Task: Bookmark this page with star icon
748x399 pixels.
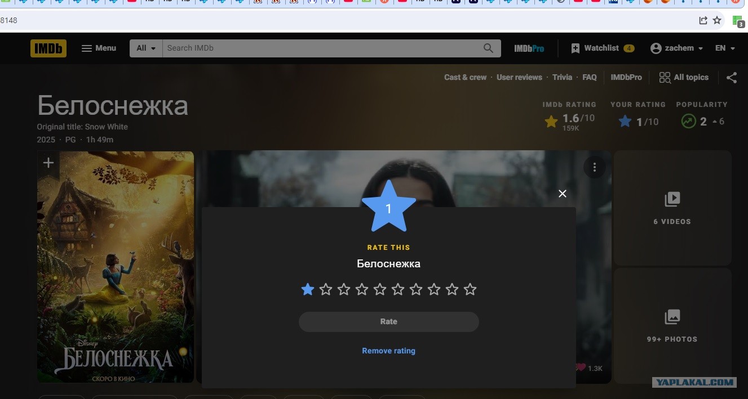Action: pyautogui.click(x=717, y=20)
